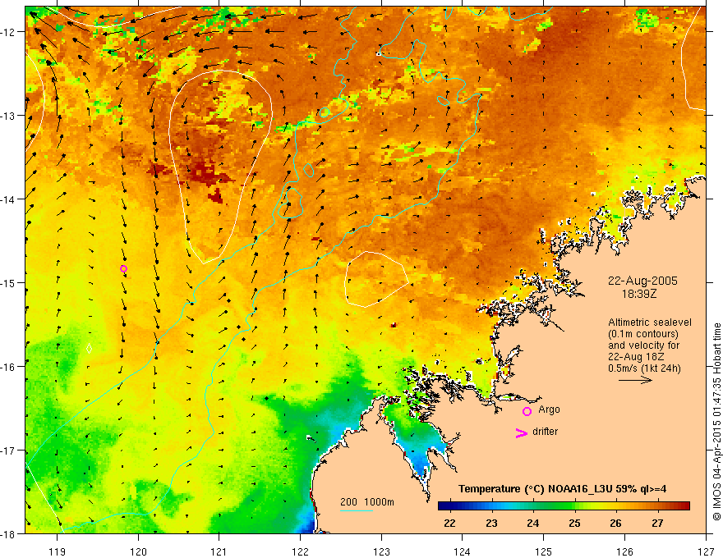Click the longitude axis label 119

[x=58, y=551]
